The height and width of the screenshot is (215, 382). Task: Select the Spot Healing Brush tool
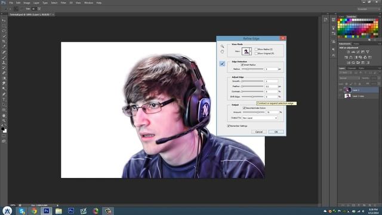(x=4, y=52)
